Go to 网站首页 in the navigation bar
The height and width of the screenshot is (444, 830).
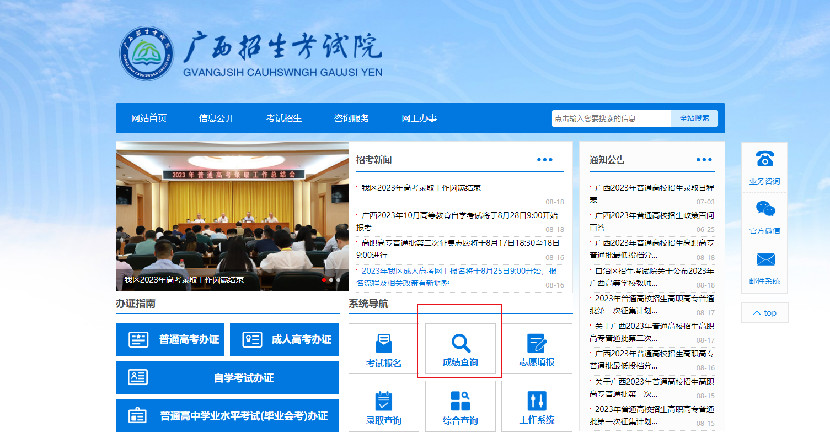point(149,118)
